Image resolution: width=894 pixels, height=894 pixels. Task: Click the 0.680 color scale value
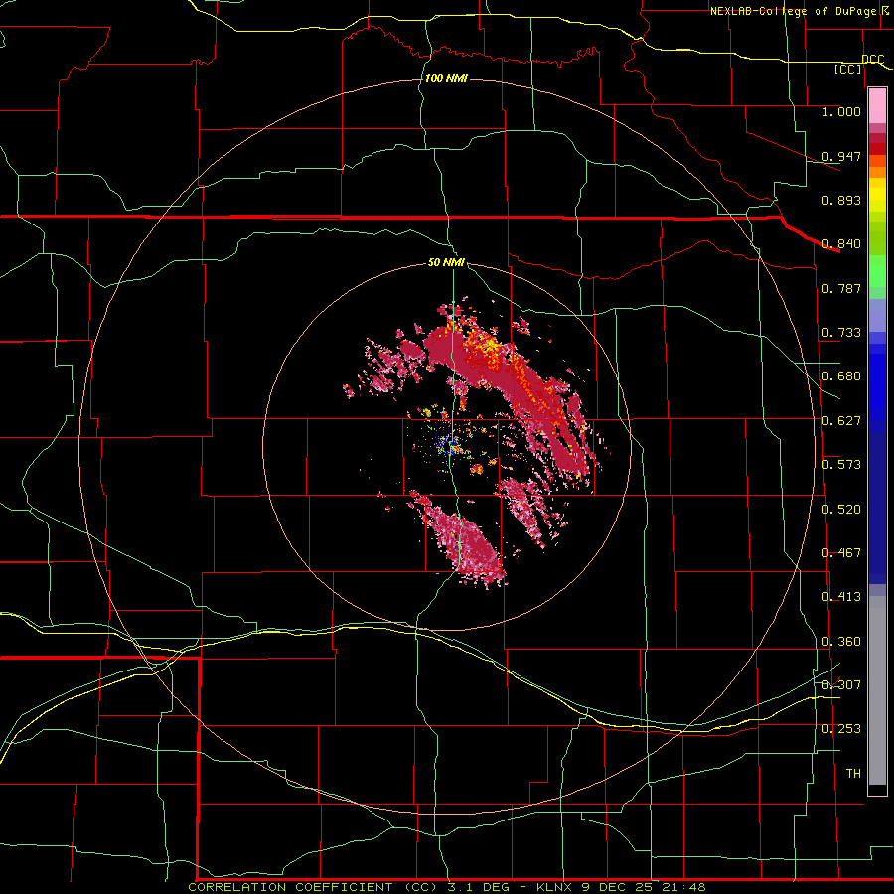click(x=841, y=376)
